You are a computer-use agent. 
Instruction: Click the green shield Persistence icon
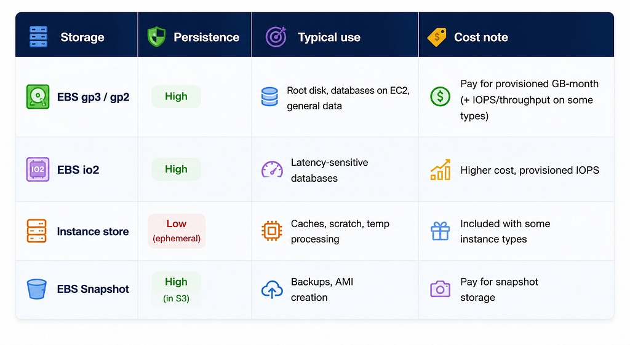[156, 37]
